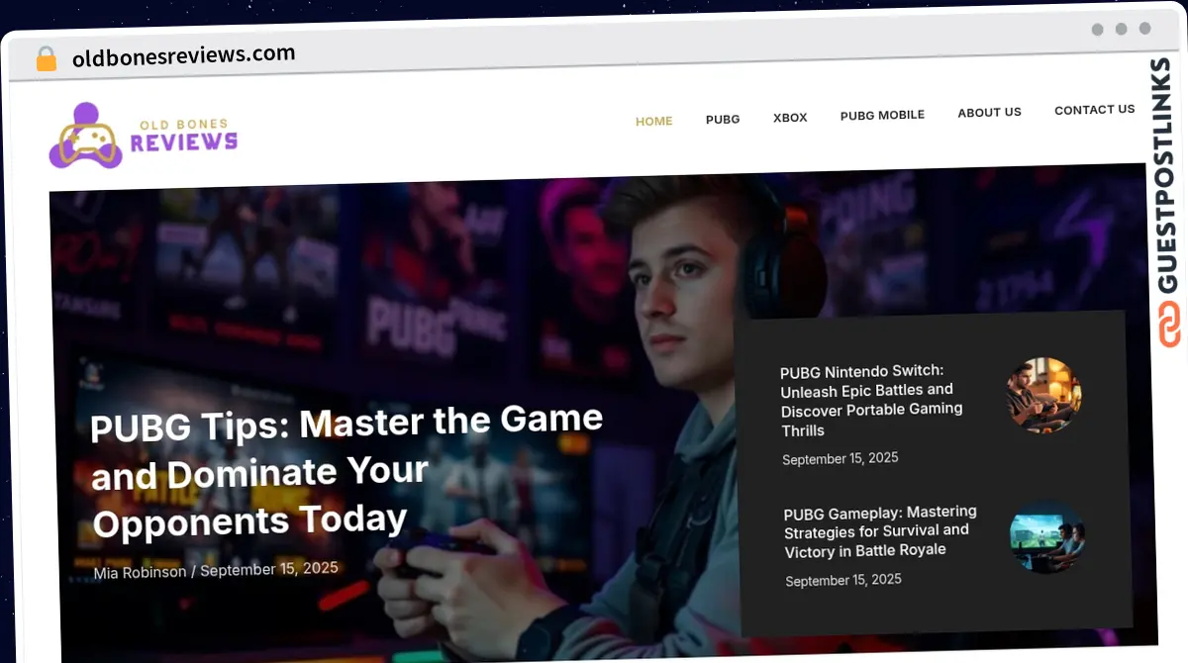The width and height of the screenshot is (1188, 663).
Task: Select PUBG MOBILE in navigation
Action: coord(882,115)
